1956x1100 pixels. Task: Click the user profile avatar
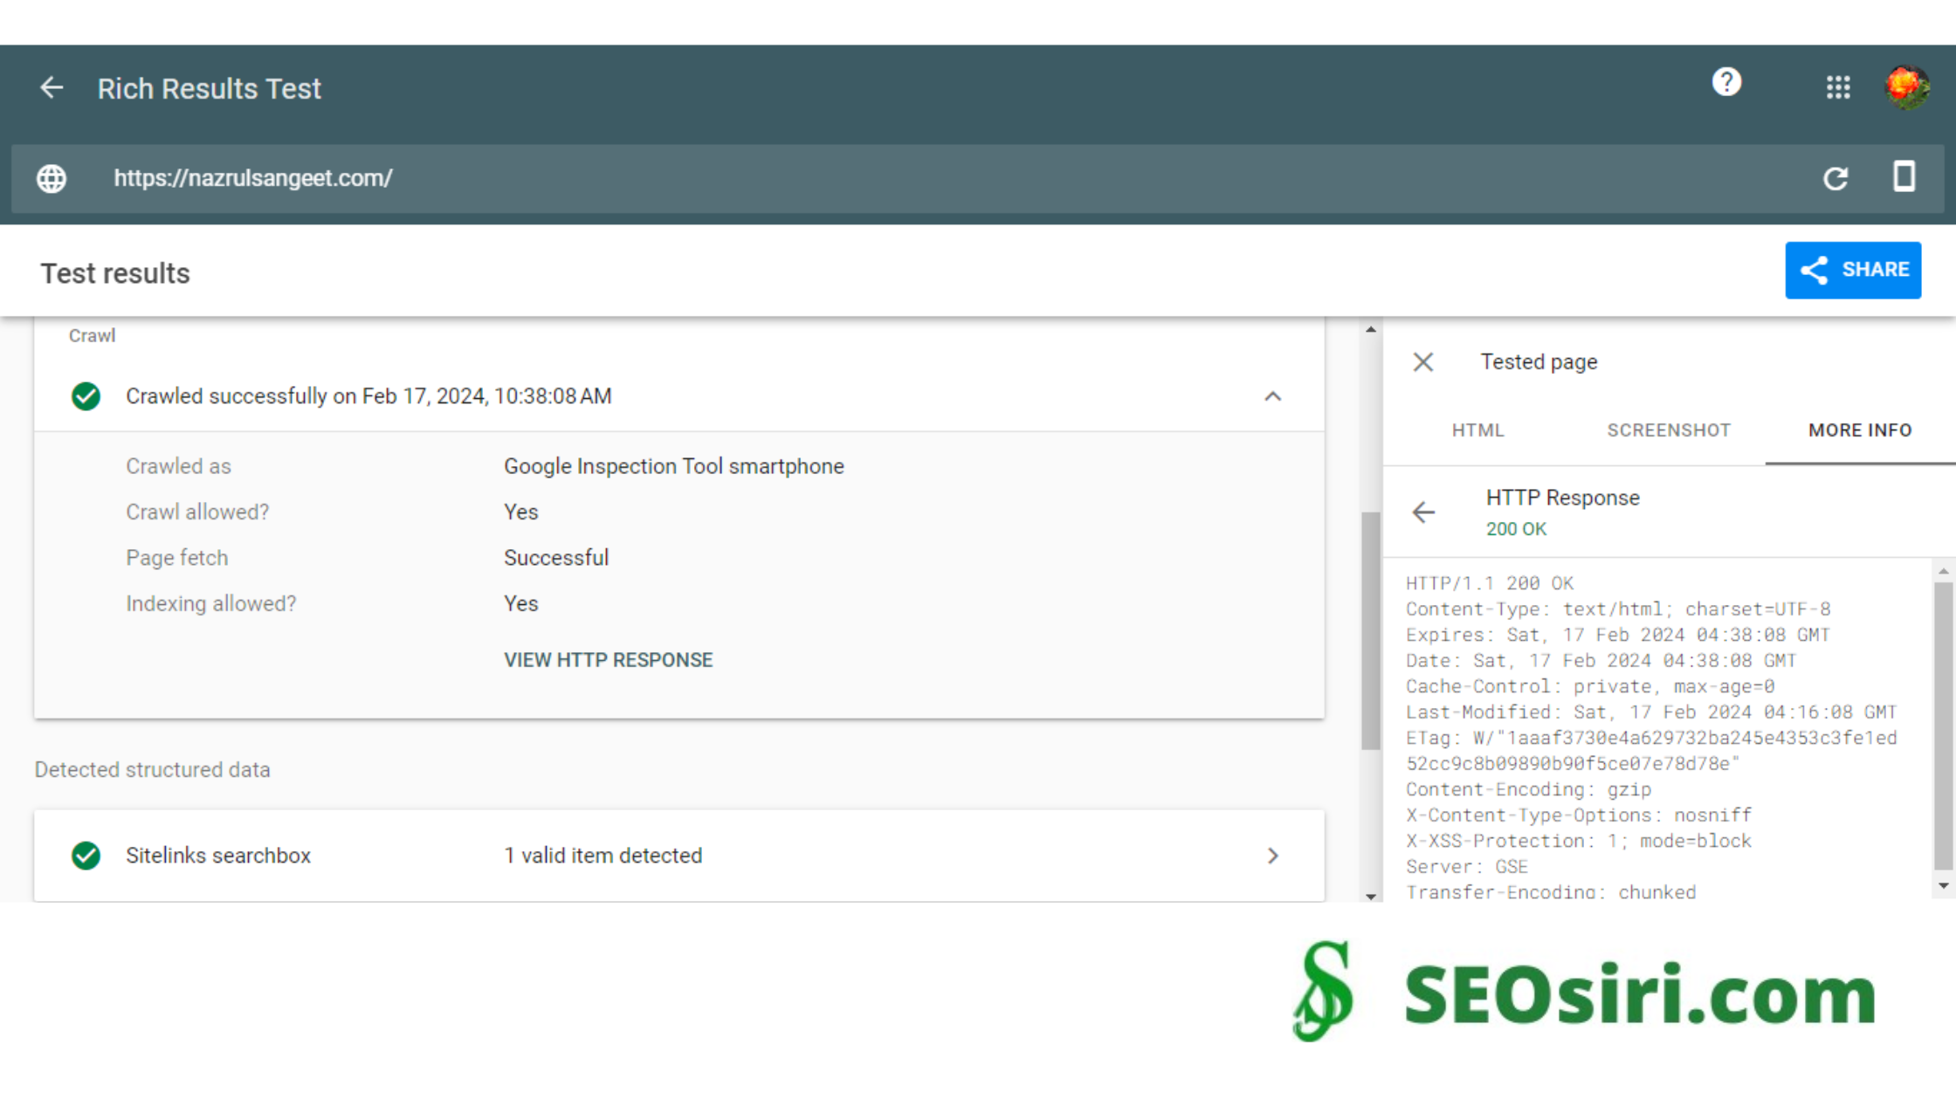(1906, 87)
